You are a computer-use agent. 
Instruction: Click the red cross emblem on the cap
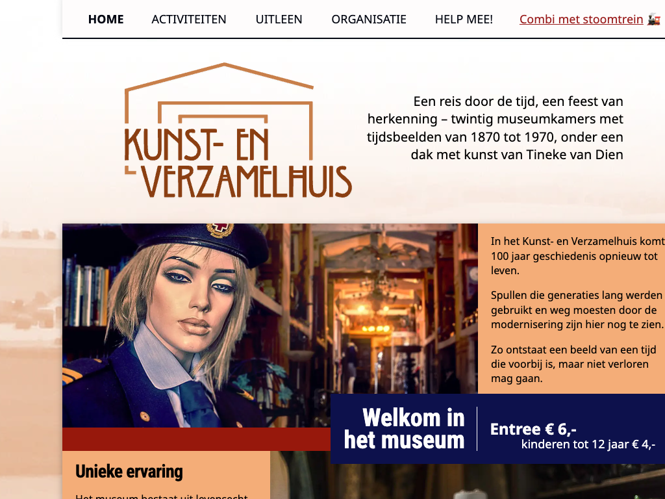point(220,229)
